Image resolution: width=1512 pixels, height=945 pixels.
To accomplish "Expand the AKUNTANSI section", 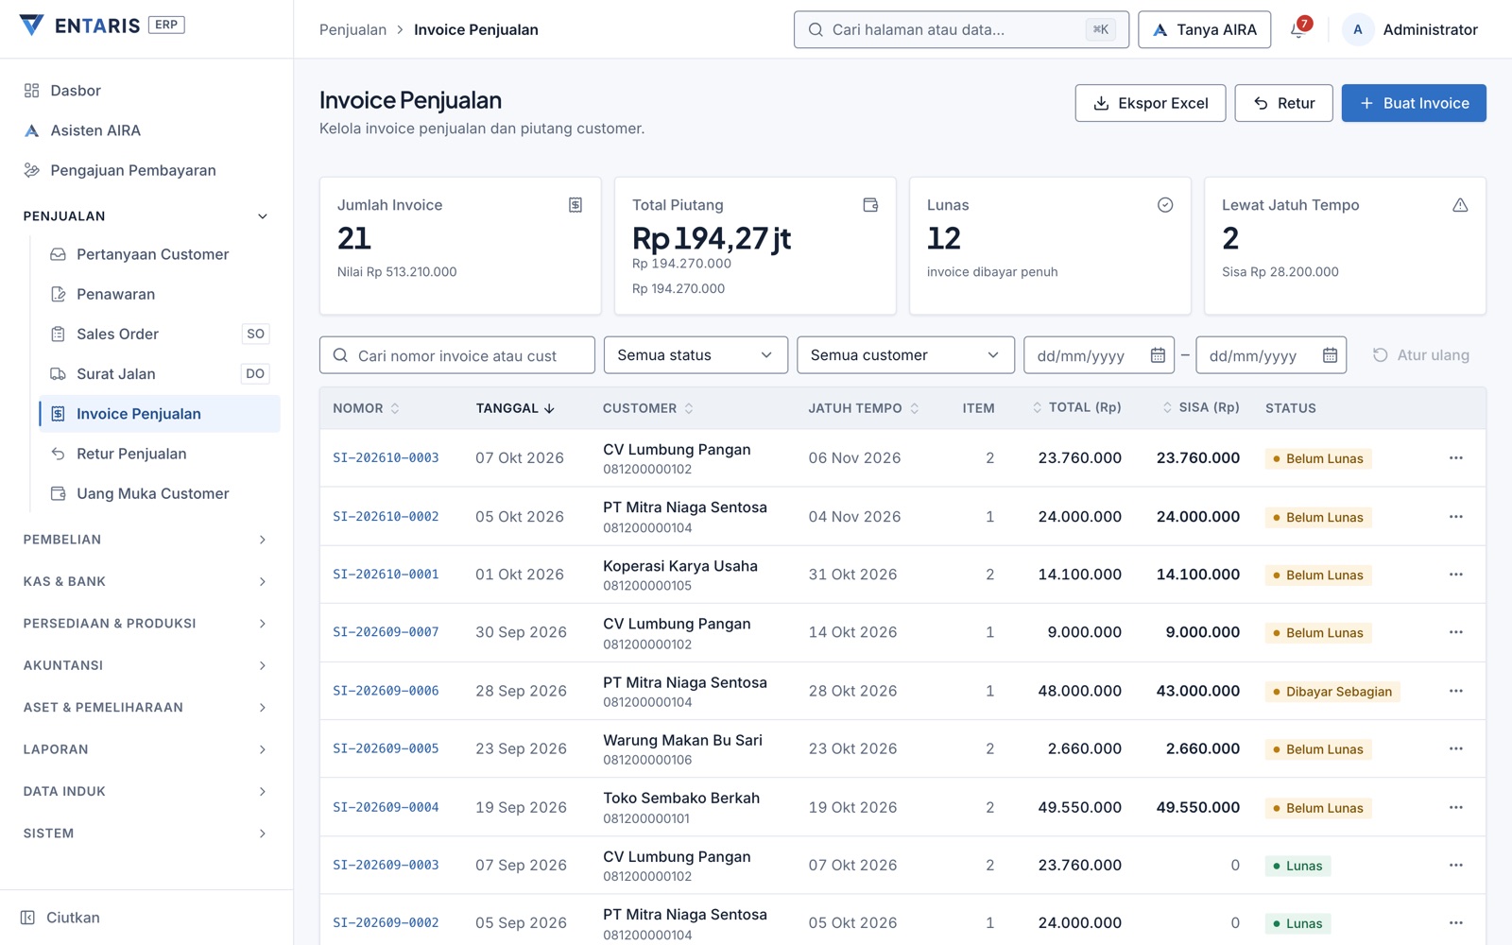I will [146, 665].
